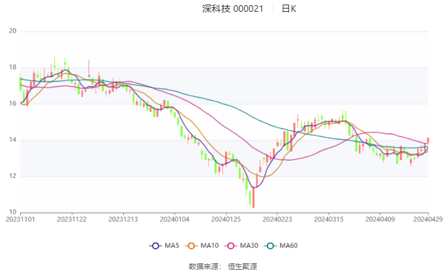Image resolution: width=446 pixels, height=271 pixels.
Task: Toggle the MA5 legend series
Action: [x=164, y=245]
